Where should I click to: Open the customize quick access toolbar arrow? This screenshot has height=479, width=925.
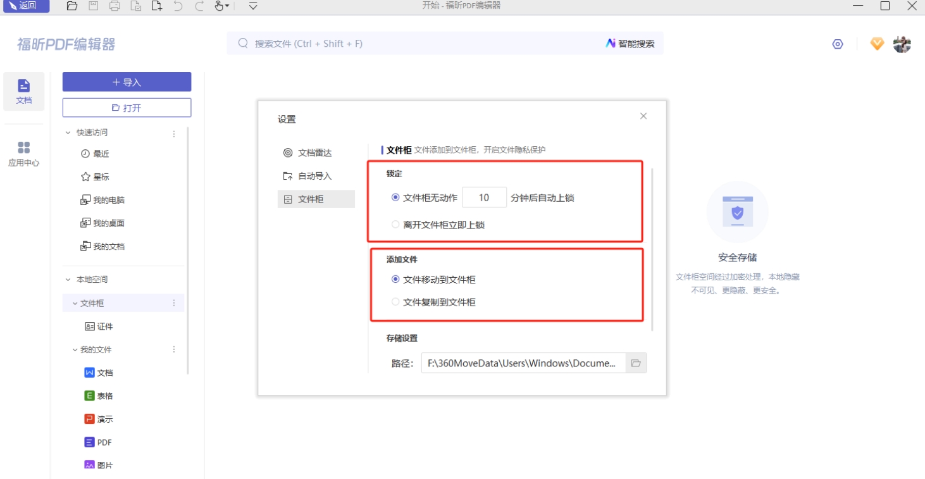click(x=252, y=6)
